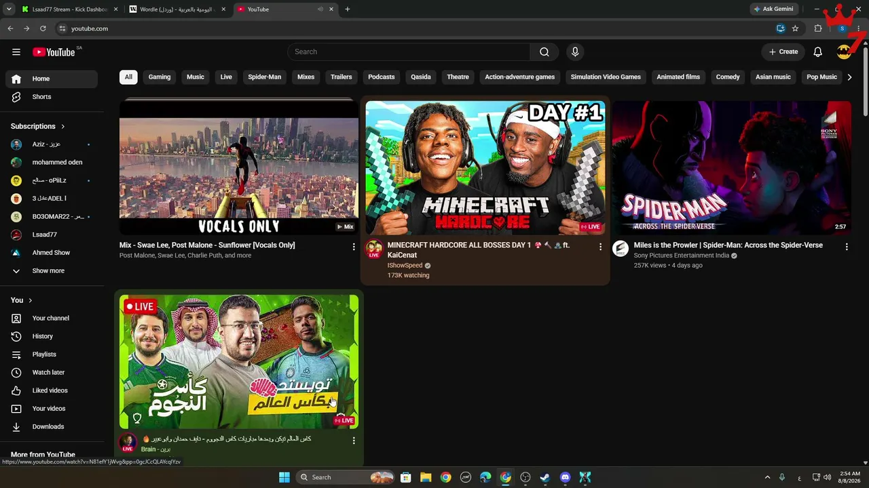
Task: Open more actions for Miles is the Prowler
Action: point(847,247)
